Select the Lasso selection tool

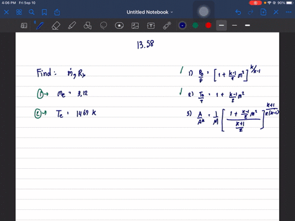pyautogui.click(x=103, y=26)
